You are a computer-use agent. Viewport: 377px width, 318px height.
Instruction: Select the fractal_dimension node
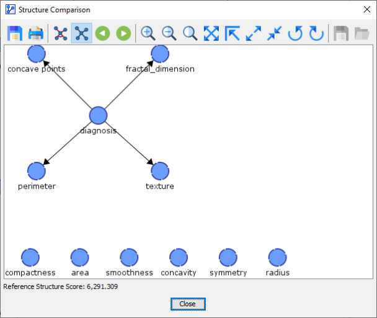[160, 54]
